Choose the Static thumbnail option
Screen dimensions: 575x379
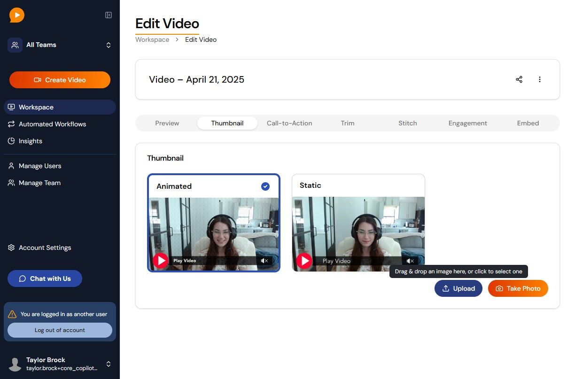point(358,223)
